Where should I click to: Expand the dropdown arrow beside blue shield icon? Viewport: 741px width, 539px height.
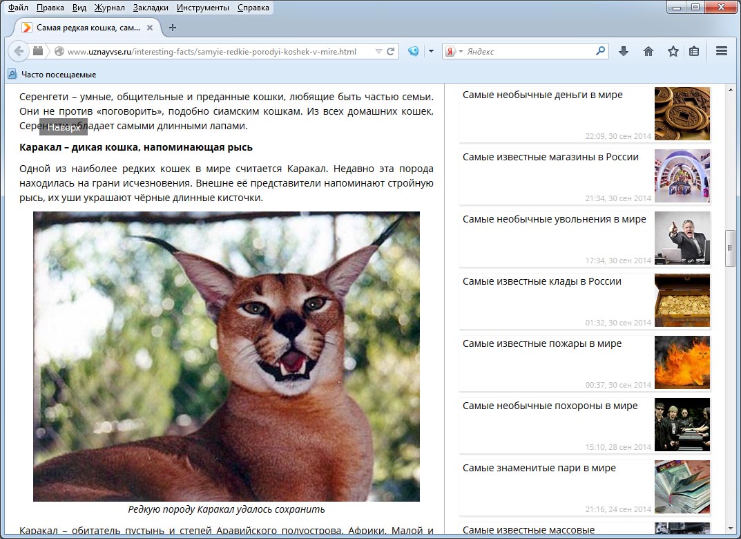tap(431, 51)
